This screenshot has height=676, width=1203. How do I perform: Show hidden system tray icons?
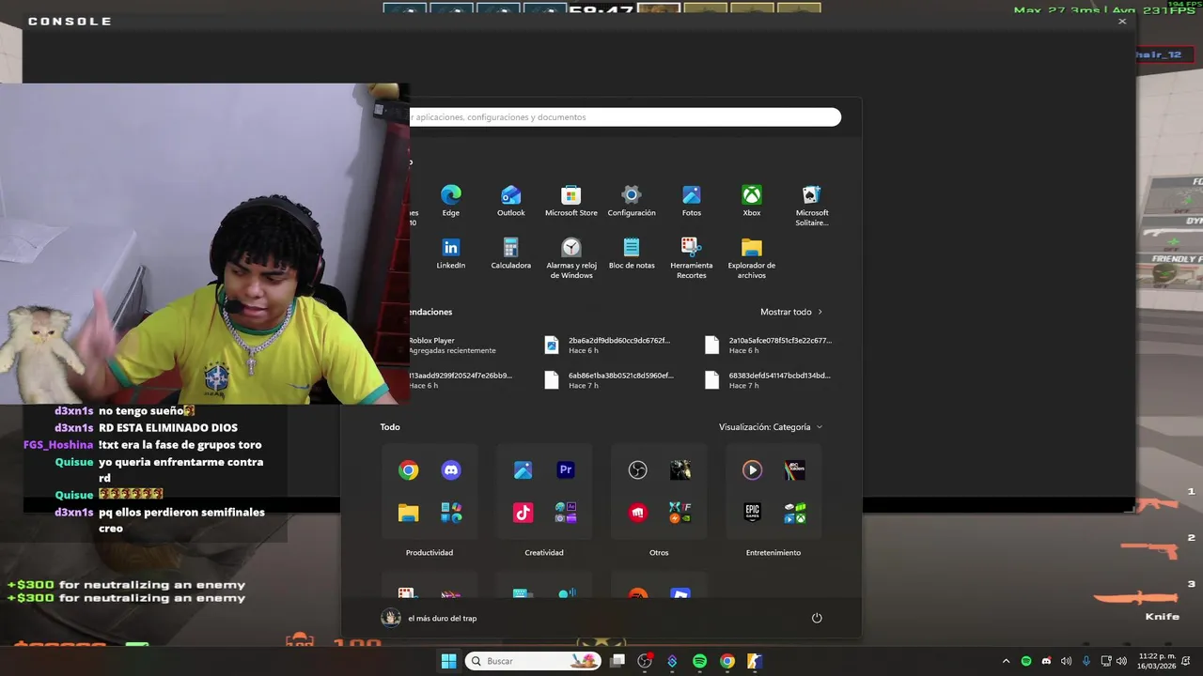click(1006, 661)
